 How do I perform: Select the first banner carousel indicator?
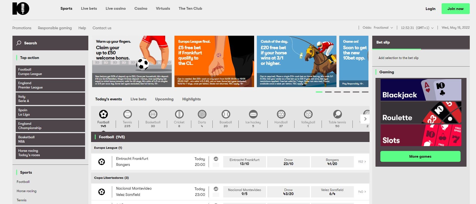[319, 92]
